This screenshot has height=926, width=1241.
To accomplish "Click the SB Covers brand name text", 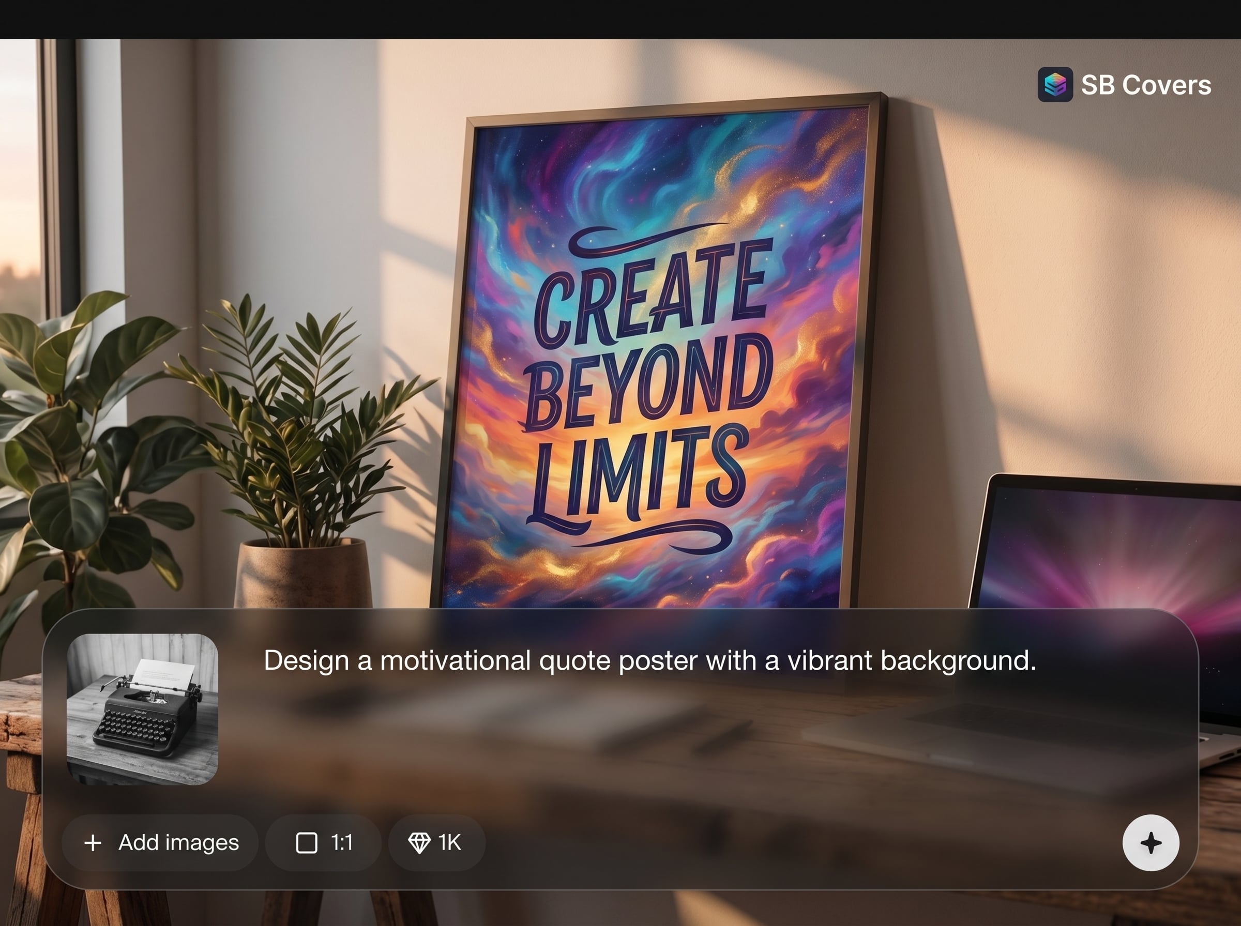I will [1146, 85].
